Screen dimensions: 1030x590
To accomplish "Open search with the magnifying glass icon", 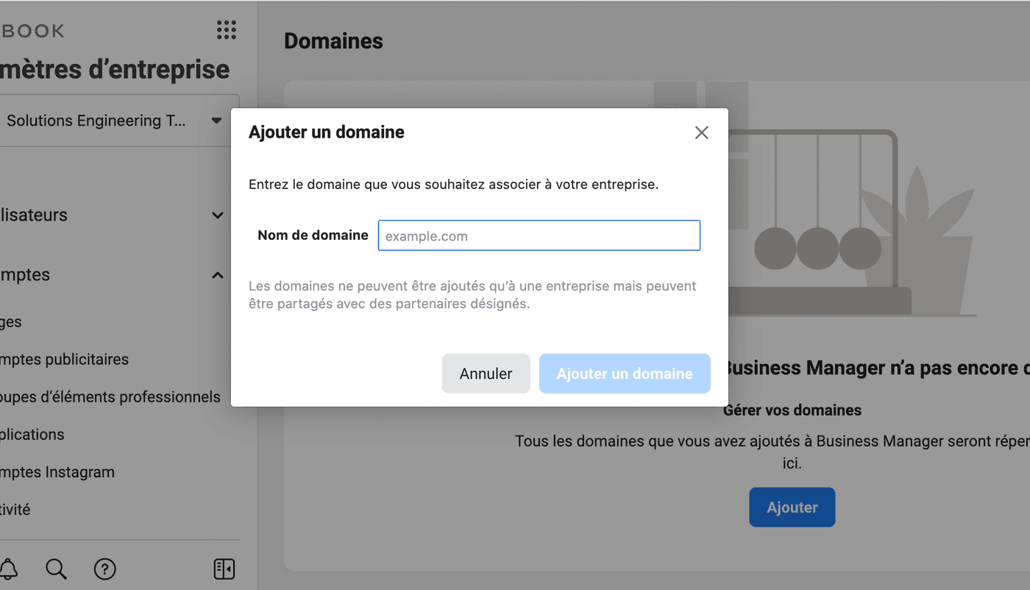I will 57,569.
